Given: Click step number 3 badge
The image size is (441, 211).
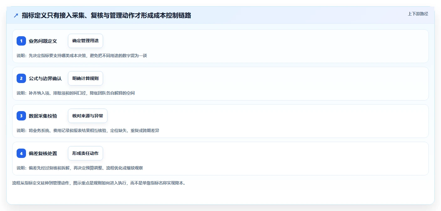Looking at the screenshot, I should click(x=21, y=116).
